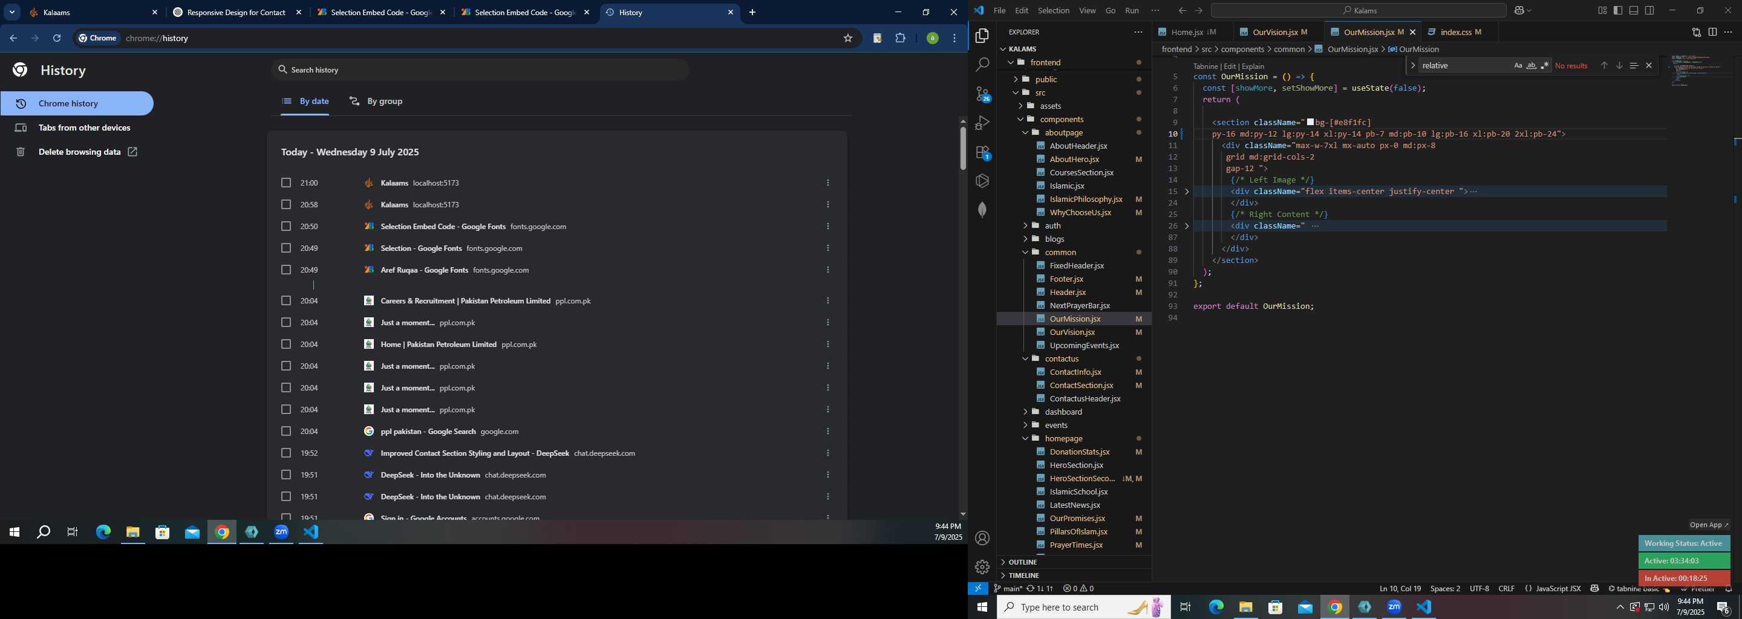
Task: Open the Run and Debug view
Action: click(x=982, y=123)
